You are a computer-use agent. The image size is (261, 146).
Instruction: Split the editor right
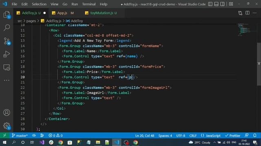click(248, 13)
